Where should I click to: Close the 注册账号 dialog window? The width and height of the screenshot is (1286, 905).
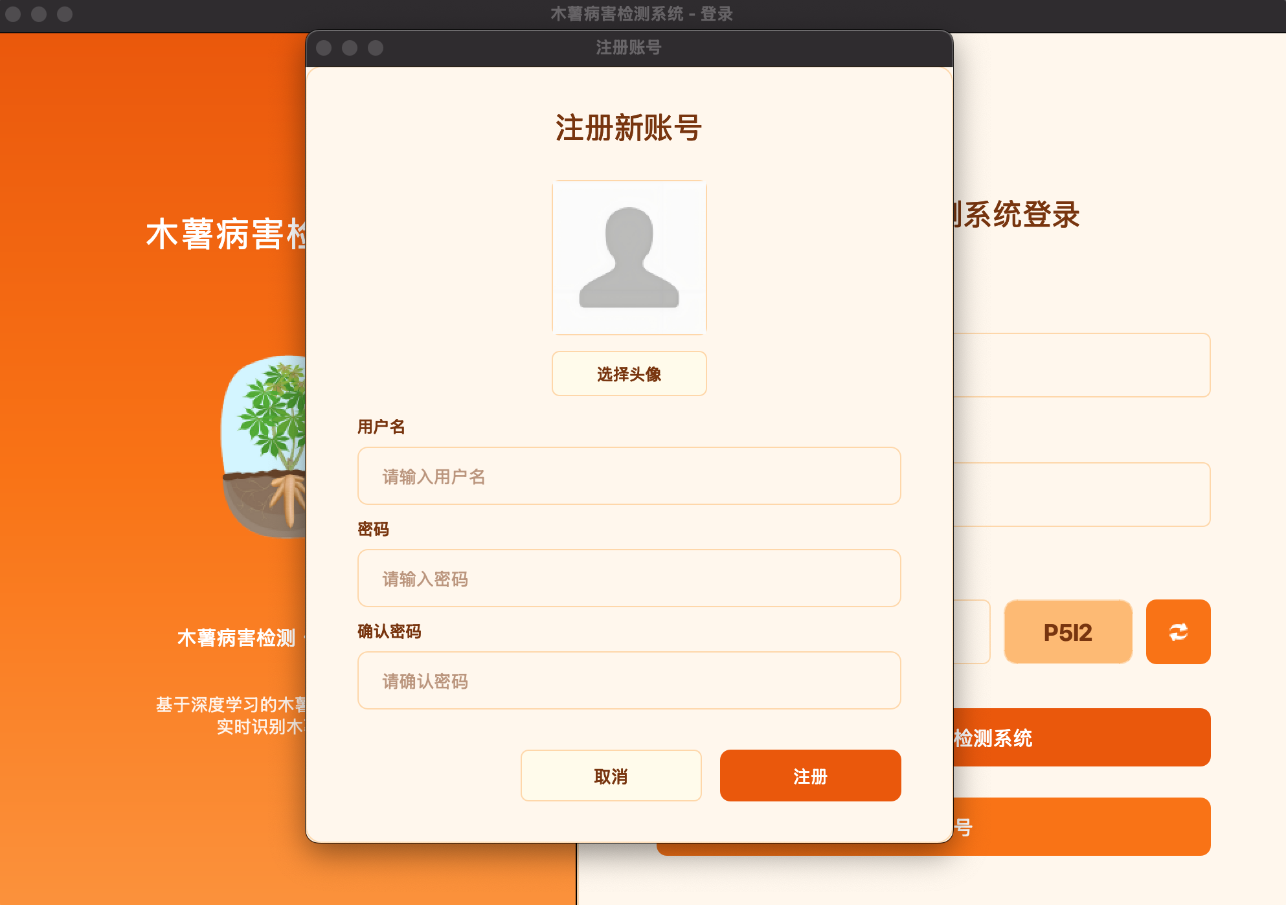pos(324,48)
